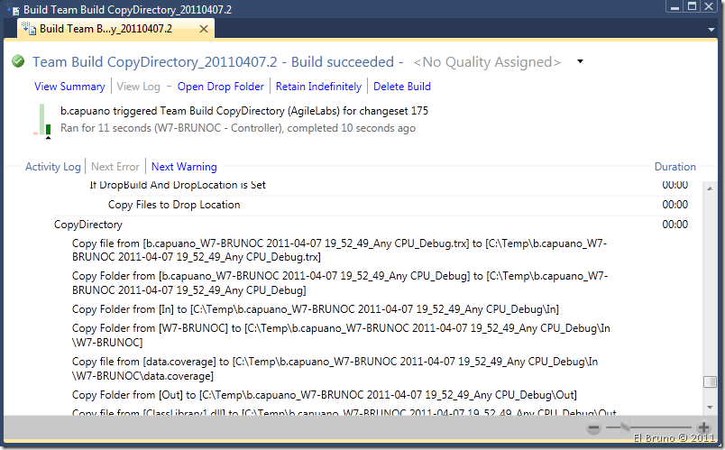Screen dimensions: 725x450
Task: Click the build history bar graph icon
Action: (43, 120)
